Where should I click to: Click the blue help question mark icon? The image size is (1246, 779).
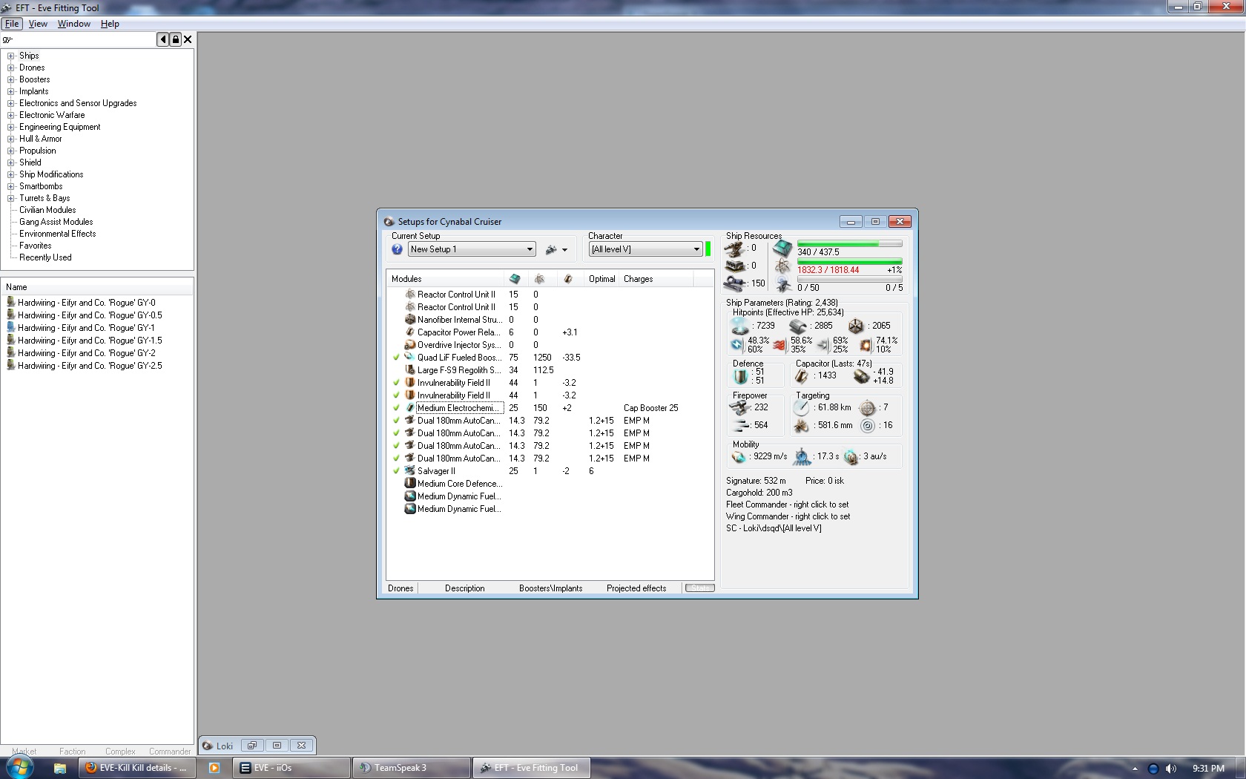pos(397,249)
